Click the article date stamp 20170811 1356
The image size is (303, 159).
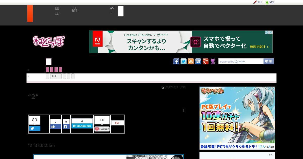(175, 87)
